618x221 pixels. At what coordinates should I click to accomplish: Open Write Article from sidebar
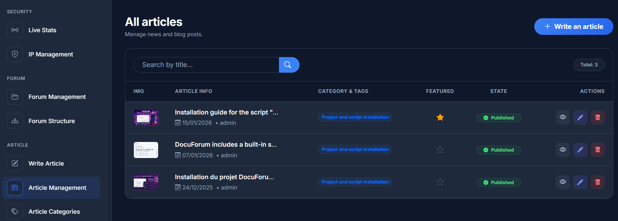pos(46,164)
